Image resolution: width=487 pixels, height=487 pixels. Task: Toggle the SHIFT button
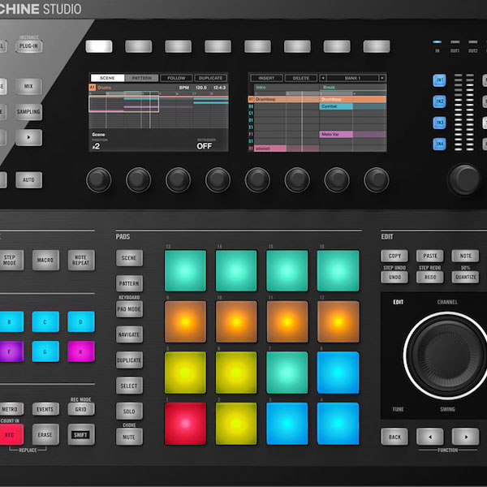pos(80,434)
